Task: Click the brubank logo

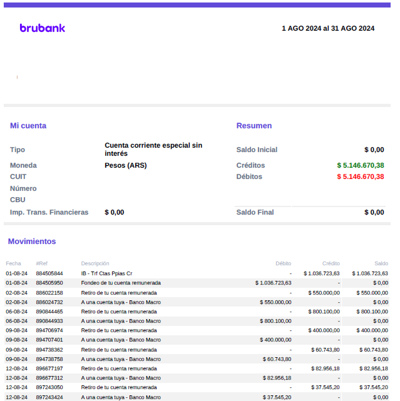Action: (43, 28)
